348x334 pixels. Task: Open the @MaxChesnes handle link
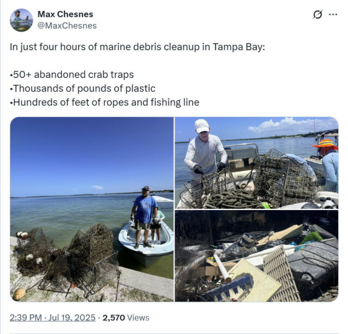tap(67, 26)
